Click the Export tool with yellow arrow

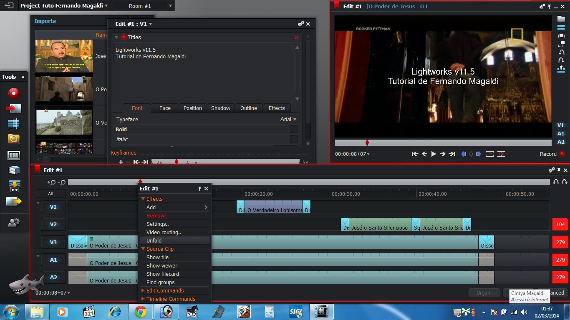coord(14,201)
